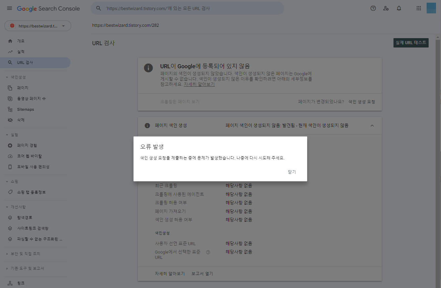Open the bestwizard property selector dropdown
This screenshot has height=288, width=441.
click(x=37, y=26)
